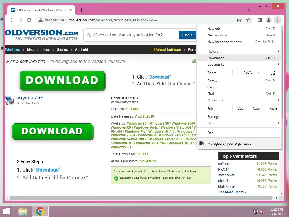The height and width of the screenshot is (217, 289).
Task: Close the Old versions of Windows tab
Action: pos(71,10)
